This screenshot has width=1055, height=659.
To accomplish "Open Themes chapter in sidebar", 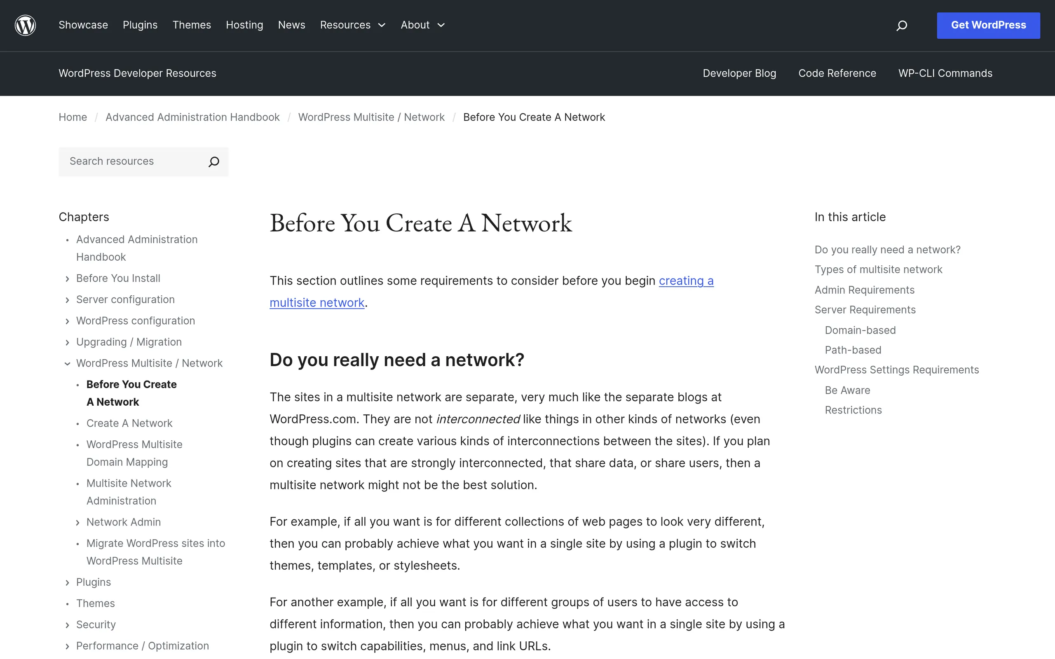I will [96, 604].
